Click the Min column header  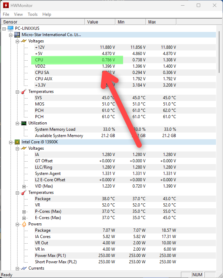[x=130, y=22]
